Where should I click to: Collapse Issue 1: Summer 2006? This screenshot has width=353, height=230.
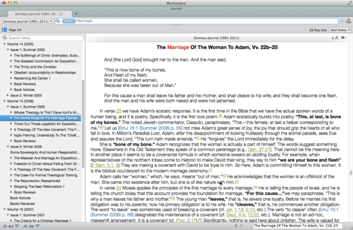(x=8, y=106)
